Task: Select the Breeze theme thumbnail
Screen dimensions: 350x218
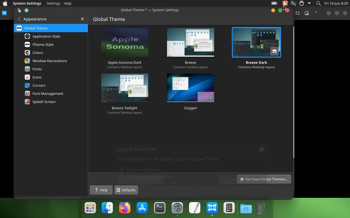Action: (x=191, y=43)
